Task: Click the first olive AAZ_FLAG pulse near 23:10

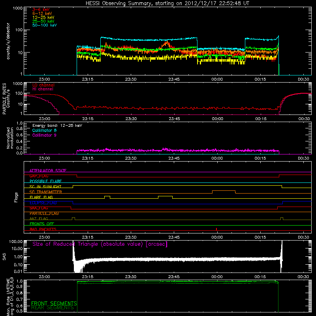Action: (x=73, y=218)
